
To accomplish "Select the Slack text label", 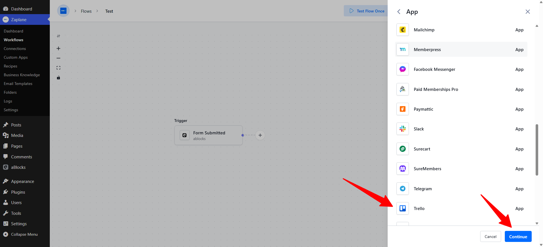I will click(419, 129).
